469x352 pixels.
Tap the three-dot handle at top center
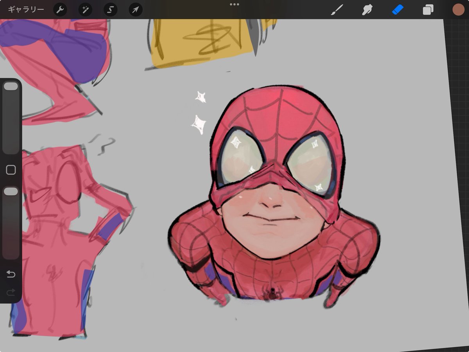coord(234,4)
